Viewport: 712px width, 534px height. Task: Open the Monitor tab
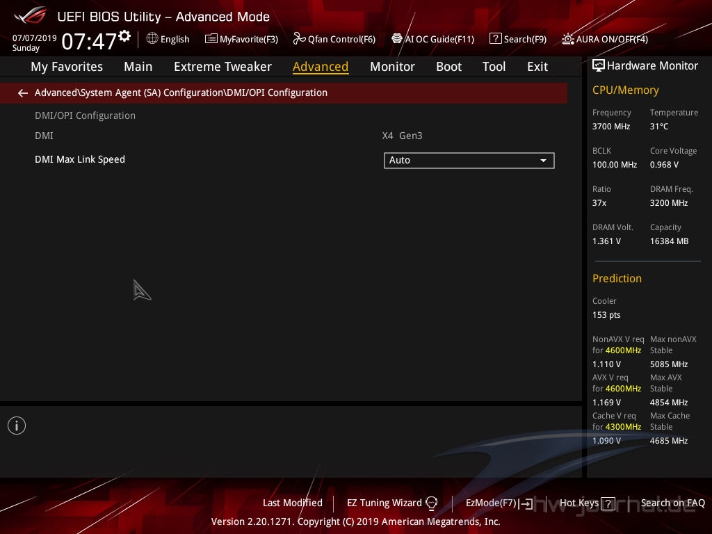(x=392, y=67)
